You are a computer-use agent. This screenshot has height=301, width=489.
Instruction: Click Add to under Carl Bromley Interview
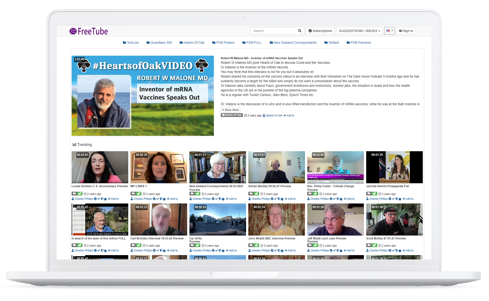pos(172,251)
